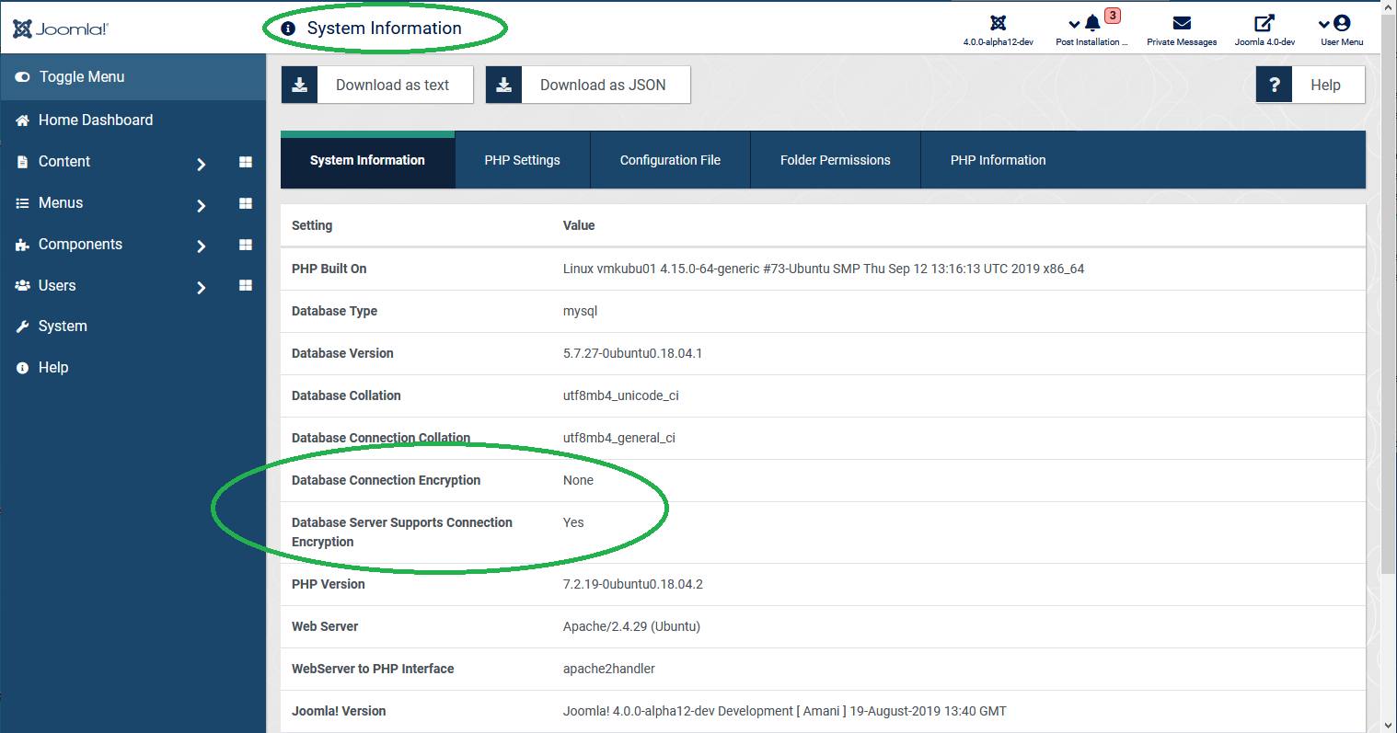Open Components dashboard grid icon
The width and height of the screenshot is (1397, 733).
246,245
